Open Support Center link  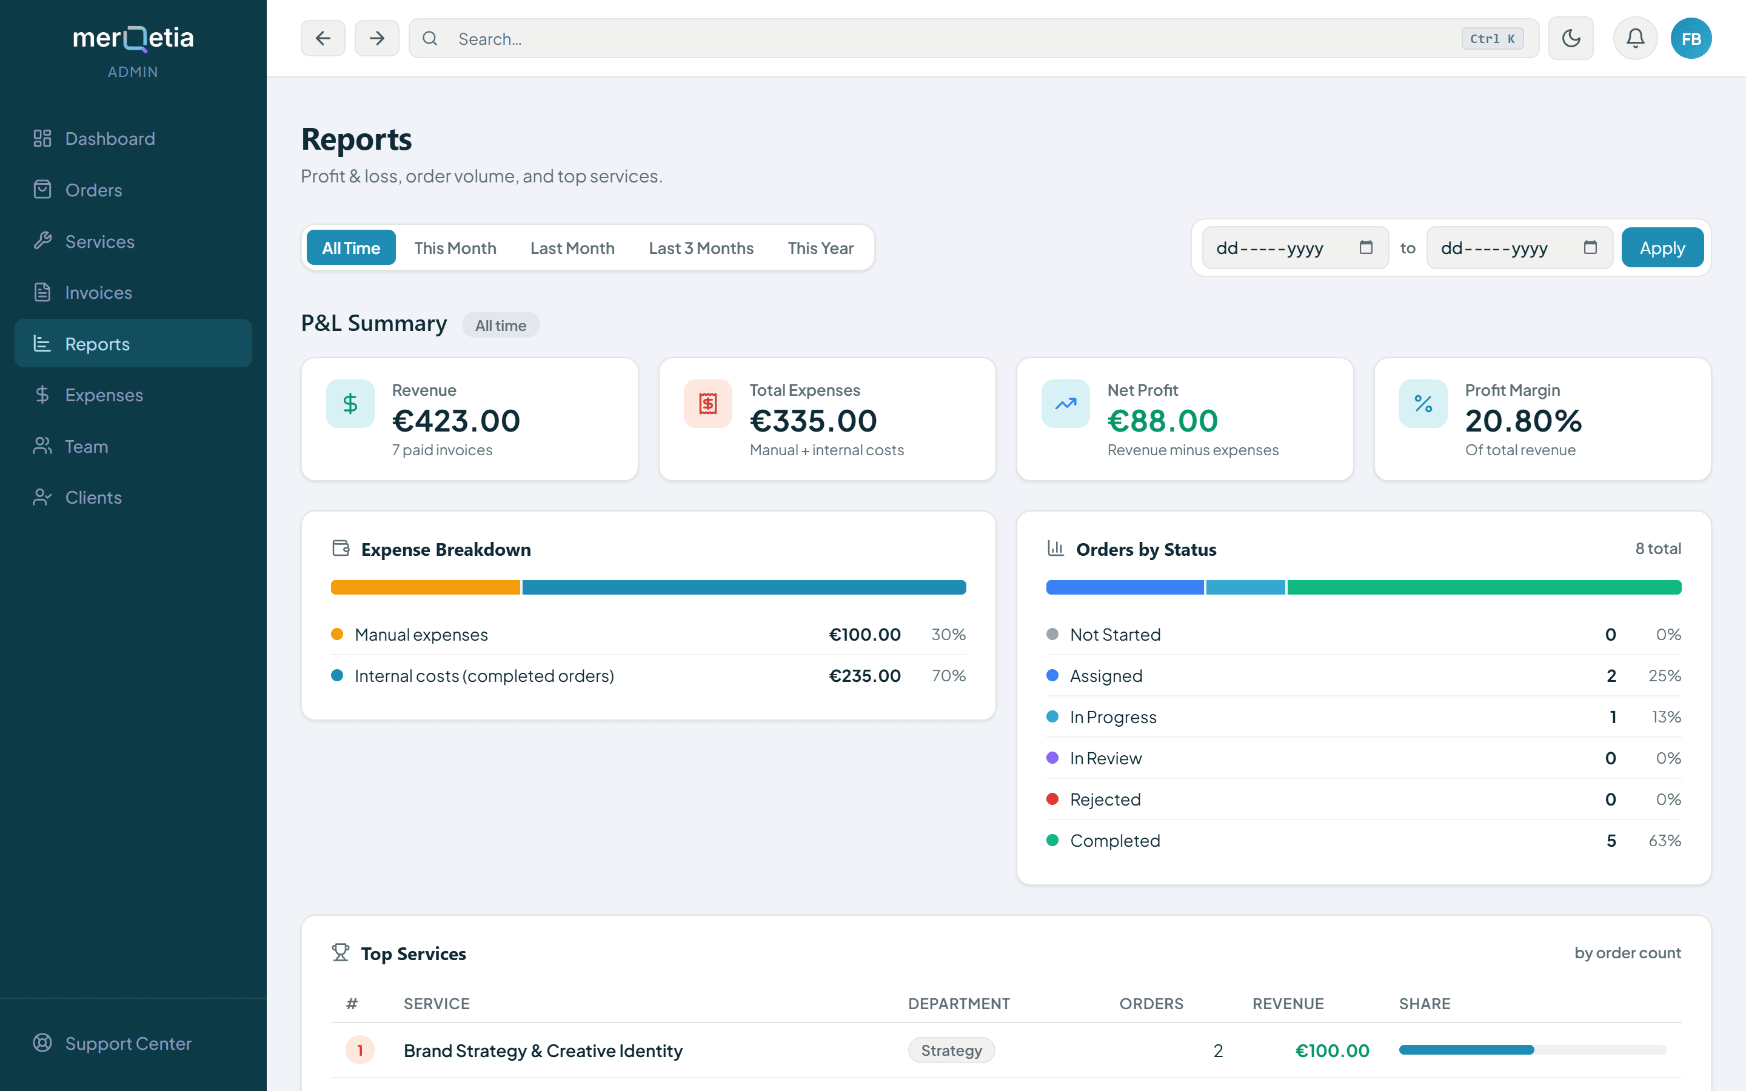tap(133, 1043)
